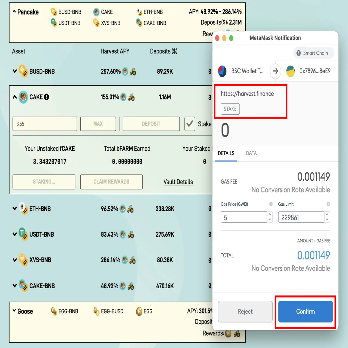Click the question mark icon on Smart Chain
The height and width of the screenshot is (348, 348).
coord(299,53)
